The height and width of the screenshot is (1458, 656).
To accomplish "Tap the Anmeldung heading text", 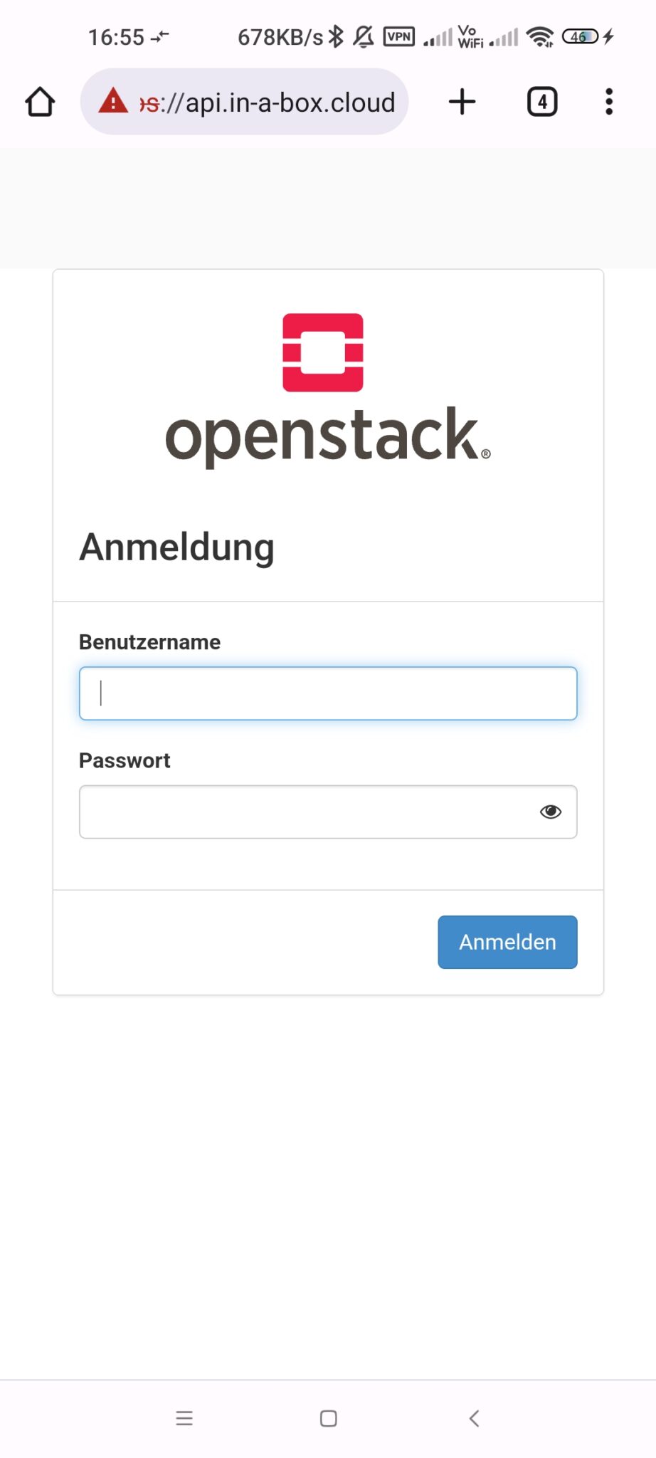I will click(x=176, y=547).
